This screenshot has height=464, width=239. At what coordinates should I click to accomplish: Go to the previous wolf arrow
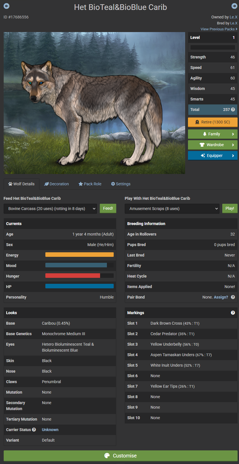[7, 6]
